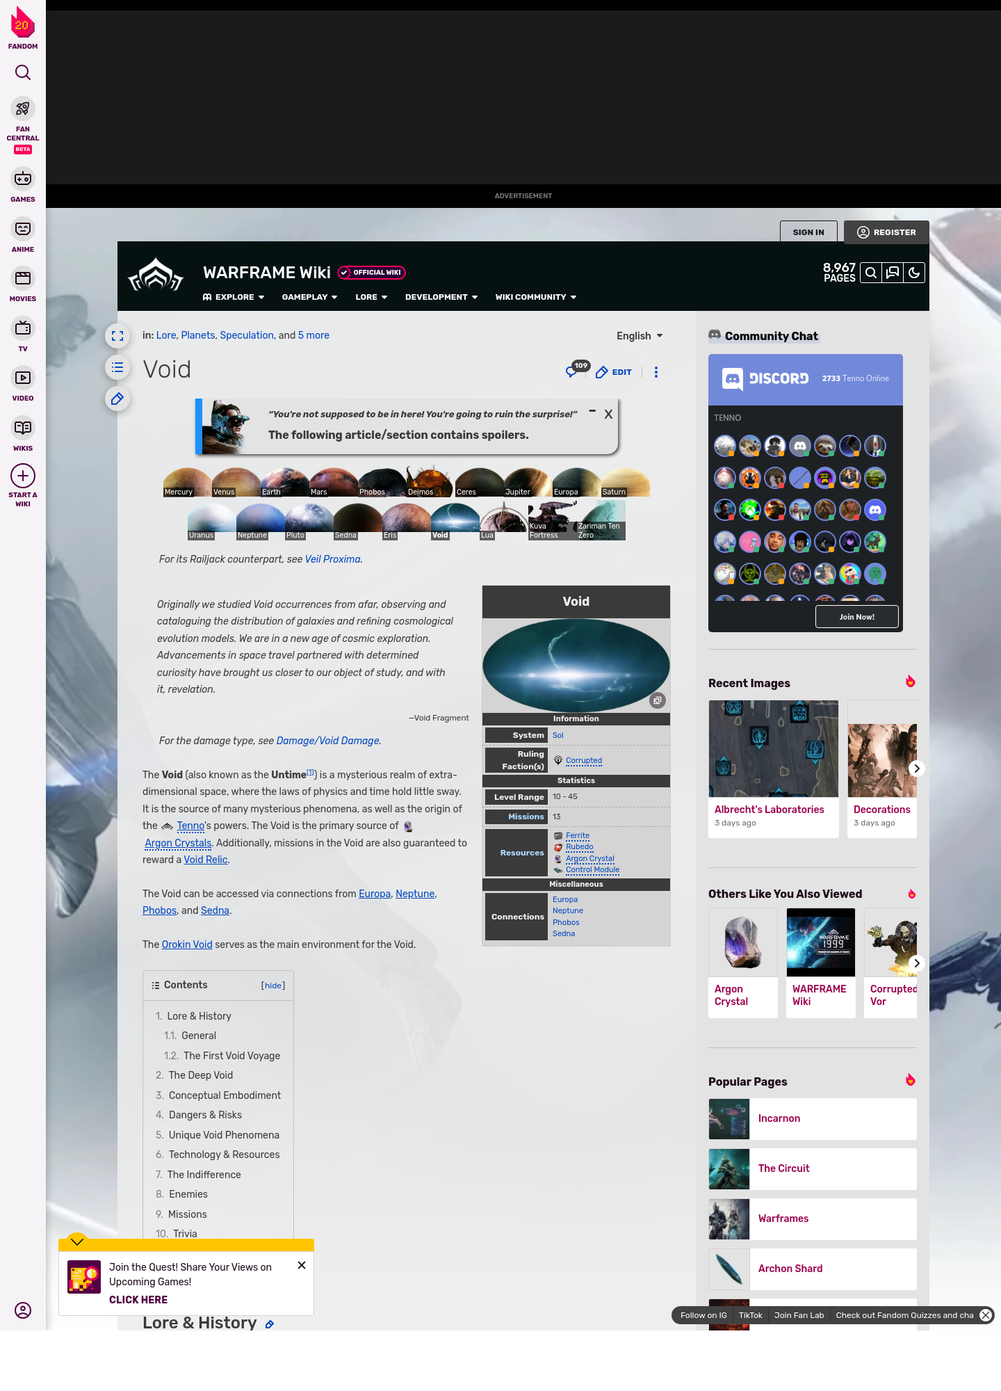1001x1391 pixels.
Task: Advance Others Like You Also Viewed arrow
Action: [917, 963]
